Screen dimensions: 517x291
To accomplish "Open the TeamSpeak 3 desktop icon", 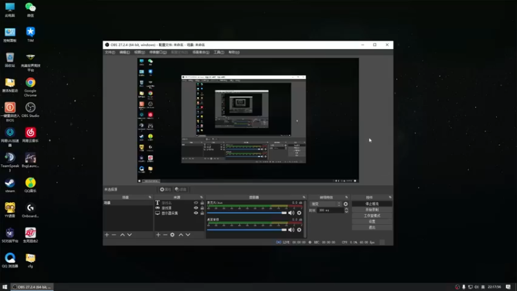I will [x=10, y=162].
